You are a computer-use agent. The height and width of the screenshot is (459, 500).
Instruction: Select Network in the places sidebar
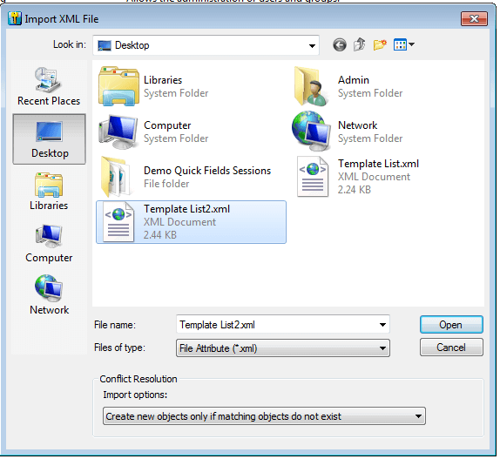click(49, 295)
